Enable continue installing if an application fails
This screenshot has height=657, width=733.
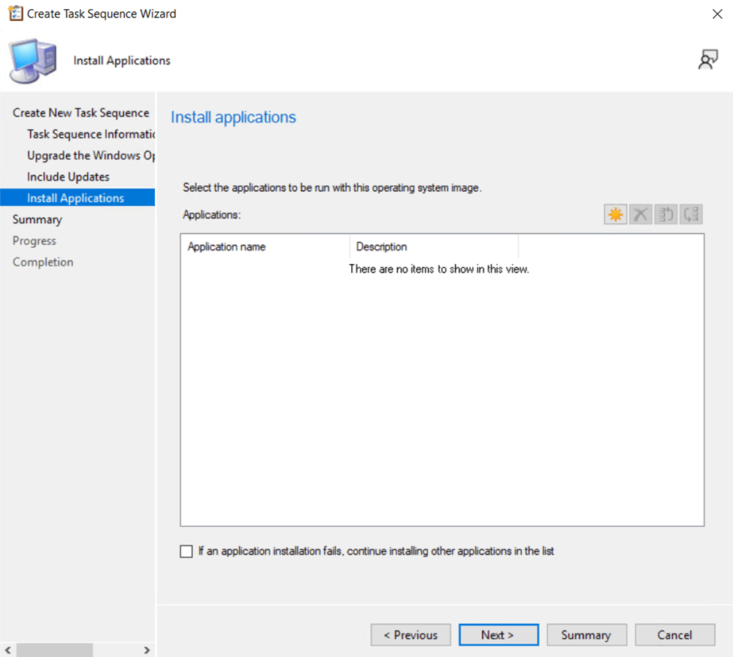click(186, 552)
